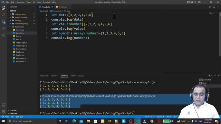Toggle the primary side bar
This screenshot has height=124, width=221.
pos(189,2)
